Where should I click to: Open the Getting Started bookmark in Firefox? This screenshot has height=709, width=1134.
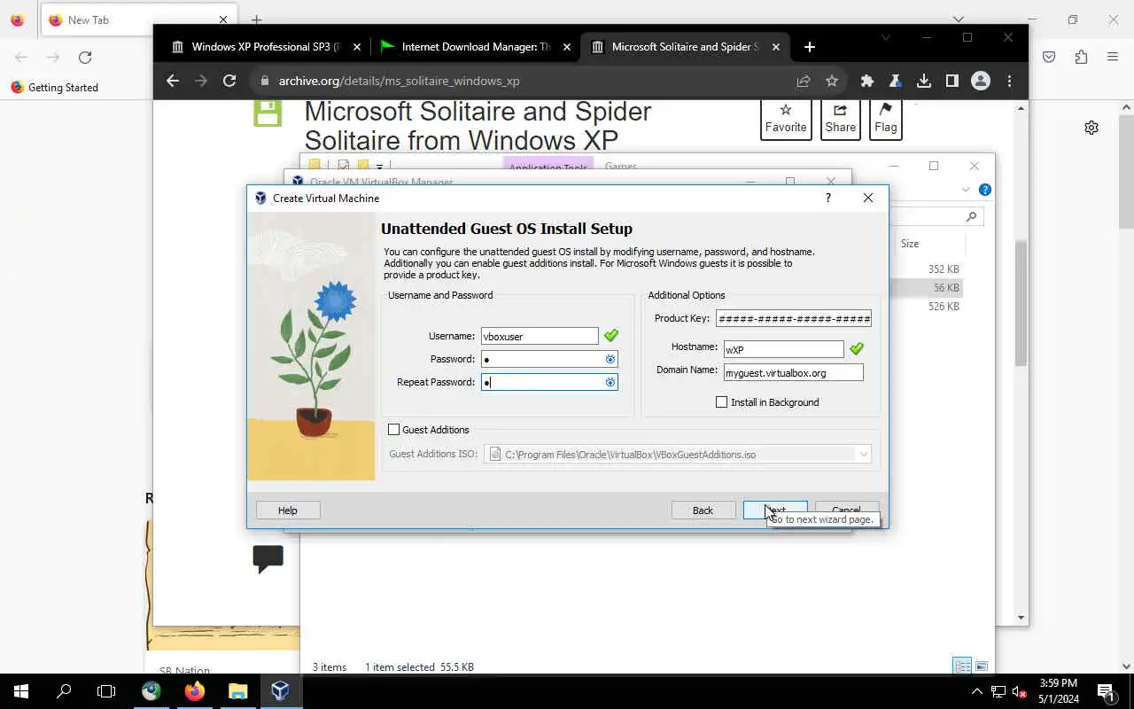55,88
